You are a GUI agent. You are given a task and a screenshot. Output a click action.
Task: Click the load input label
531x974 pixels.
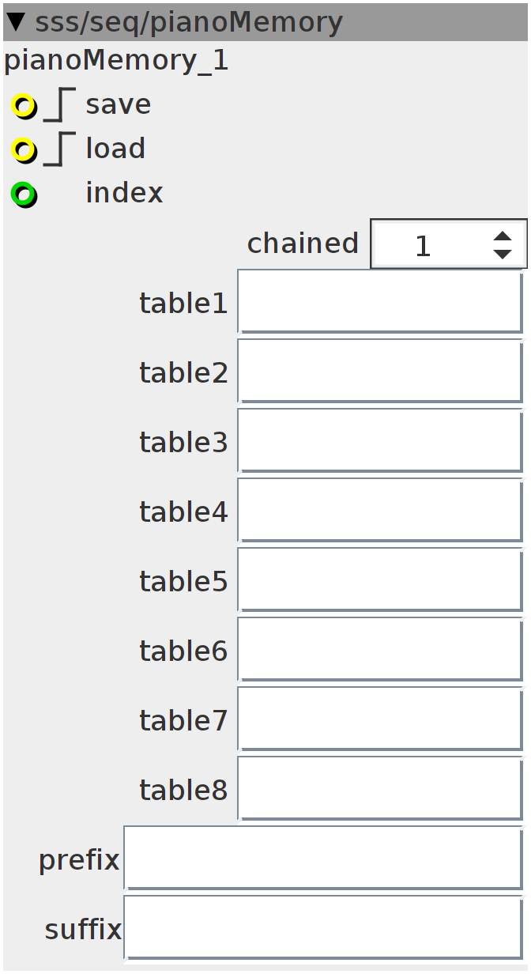(115, 149)
